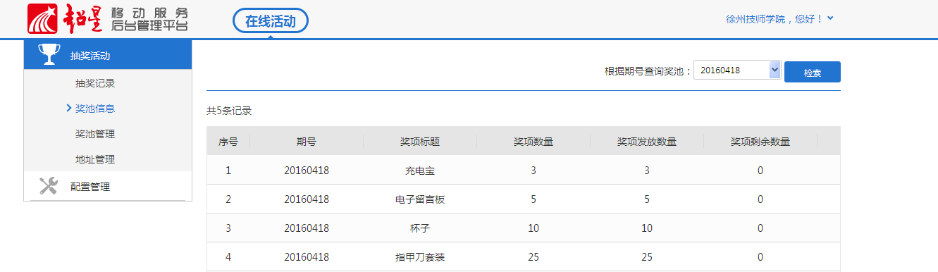Image resolution: width=938 pixels, height=272 pixels.
Task: Go to 奖池管理 in the sidebar
Action: pyautogui.click(x=95, y=134)
